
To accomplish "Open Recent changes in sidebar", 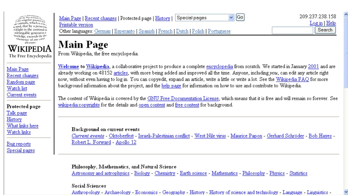I will pos(23,75).
